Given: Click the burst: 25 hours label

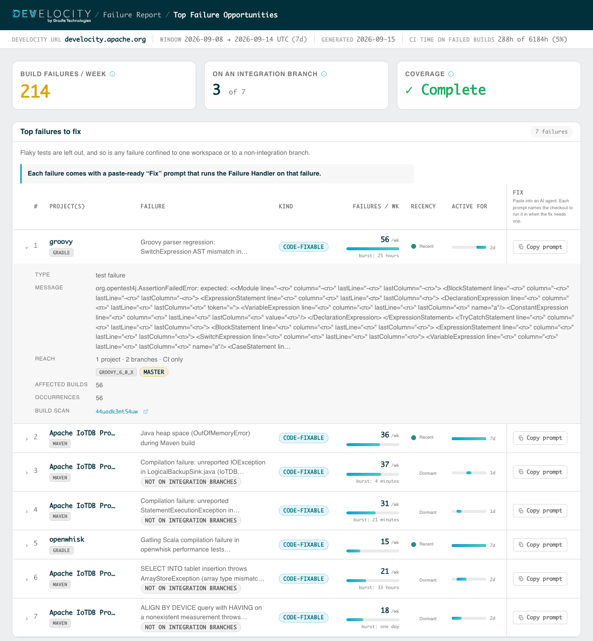Looking at the screenshot, I should coord(379,256).
